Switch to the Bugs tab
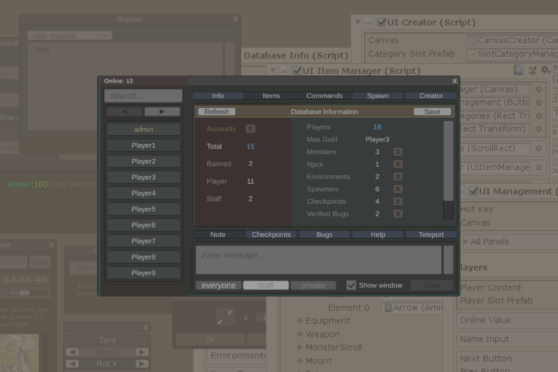Screen dimensions: 558x372 [x=325, y=234]
